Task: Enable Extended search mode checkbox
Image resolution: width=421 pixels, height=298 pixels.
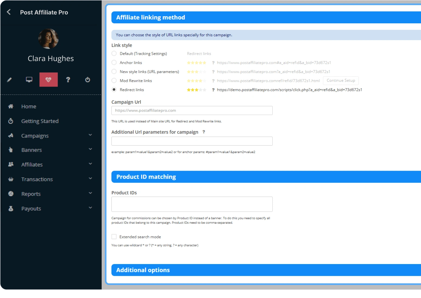Action: (x=114, y=237)
